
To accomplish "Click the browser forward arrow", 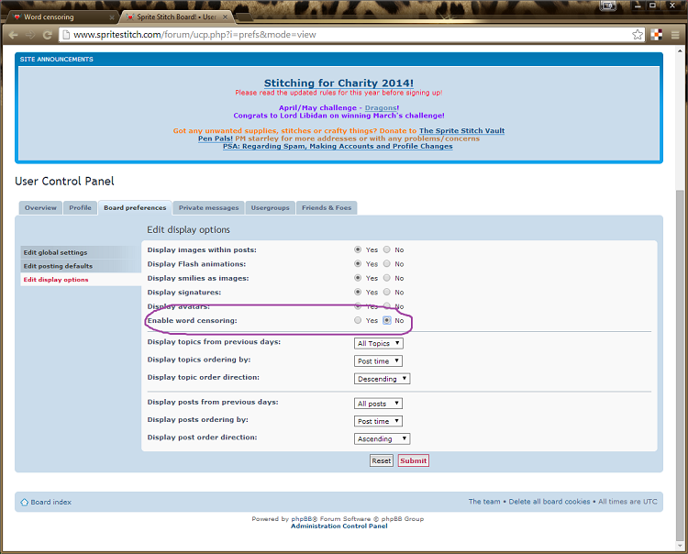I will [30, 35].
